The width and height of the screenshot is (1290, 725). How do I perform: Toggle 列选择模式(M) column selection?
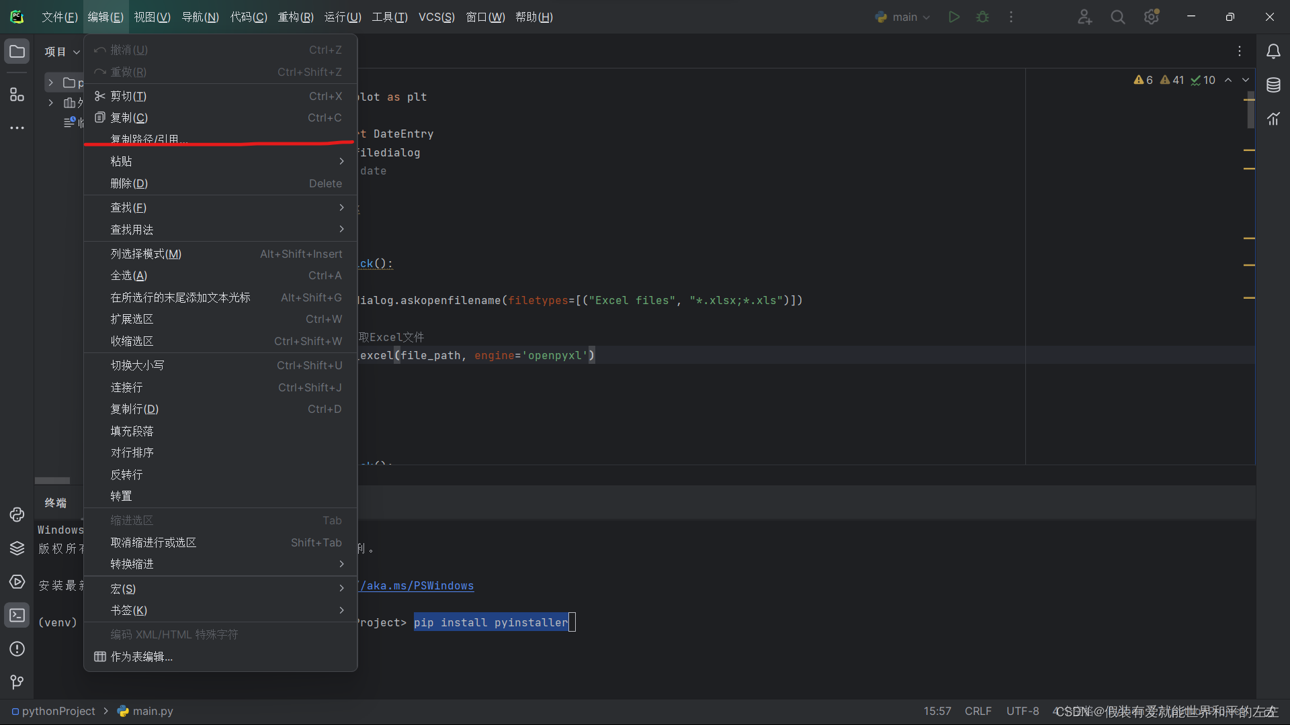[x=220, y=254]
